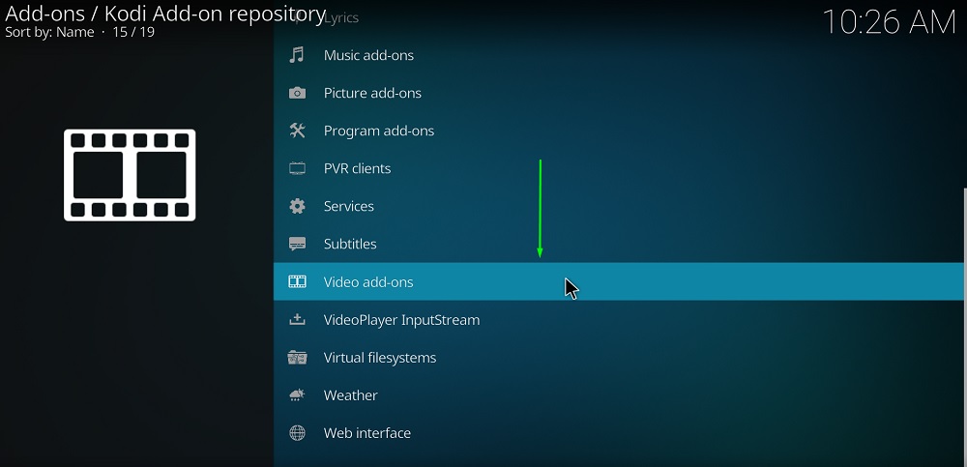Screen dimensions: 967x467
Task: Click the Sort by: Name label
Action: pyautogui.click(x=49, y=32)
